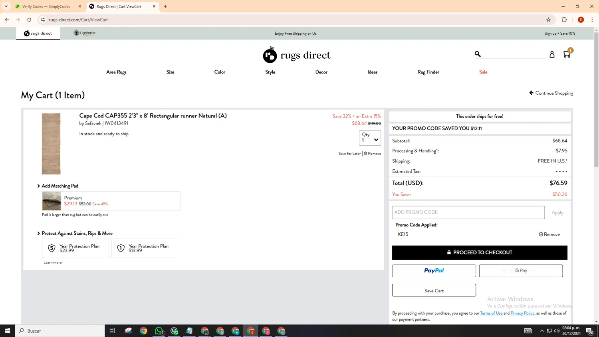The width and height of the screenshot is (599, 337).
Task: Expand Add Matching Pad section
Action: coord(58,186)
